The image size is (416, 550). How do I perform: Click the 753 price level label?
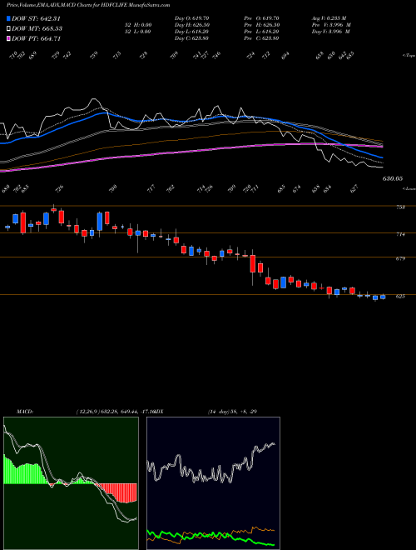[400, 207]
